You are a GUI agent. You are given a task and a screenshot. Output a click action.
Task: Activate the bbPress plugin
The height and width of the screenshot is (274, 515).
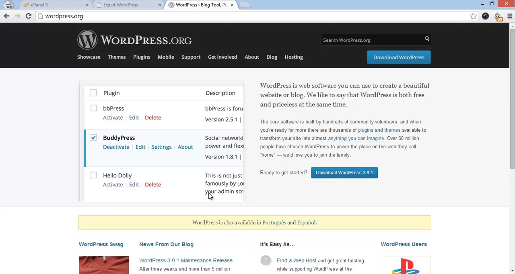pos(113,118)
